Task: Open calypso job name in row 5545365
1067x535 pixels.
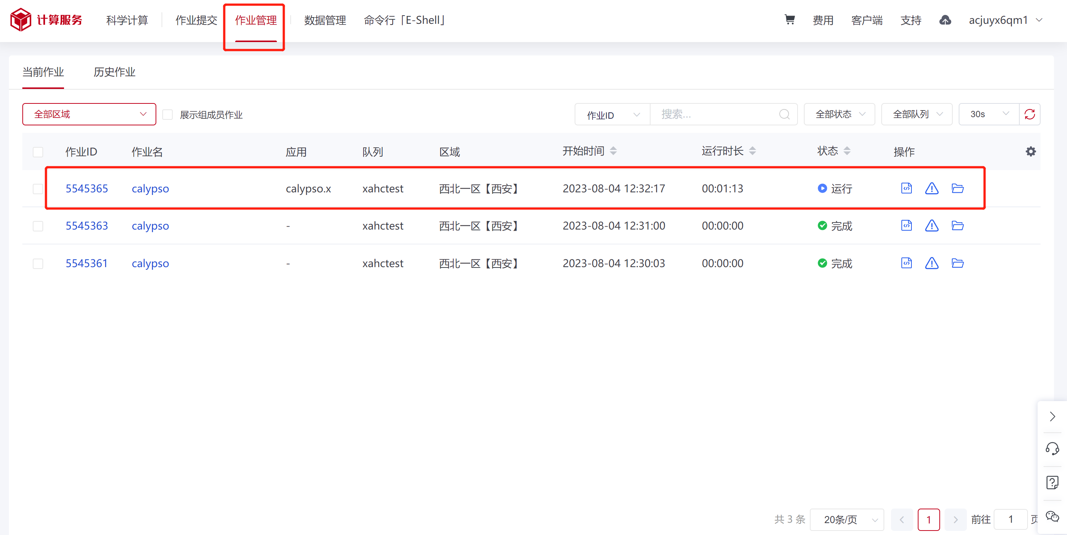Action: point(150,189)
